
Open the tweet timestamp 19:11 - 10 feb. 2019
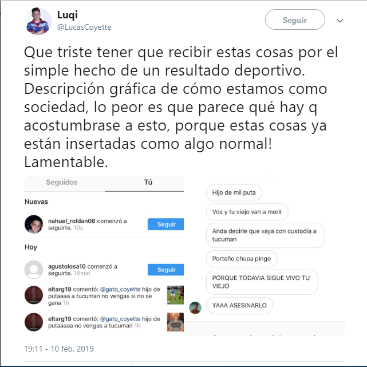pyautogui.click(x=59, y=349)
